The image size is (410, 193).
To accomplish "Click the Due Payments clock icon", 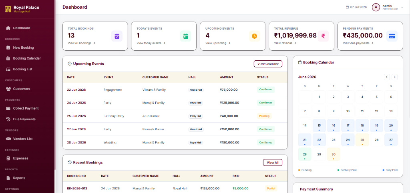I will pyautogui.click(x=8, y=119).
